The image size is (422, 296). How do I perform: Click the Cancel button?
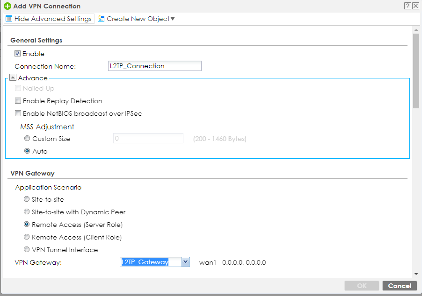(x=400, y=286)
